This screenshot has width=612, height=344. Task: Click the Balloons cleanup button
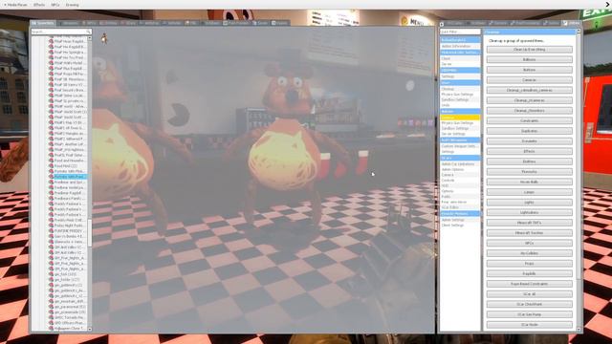pos(529,59)
